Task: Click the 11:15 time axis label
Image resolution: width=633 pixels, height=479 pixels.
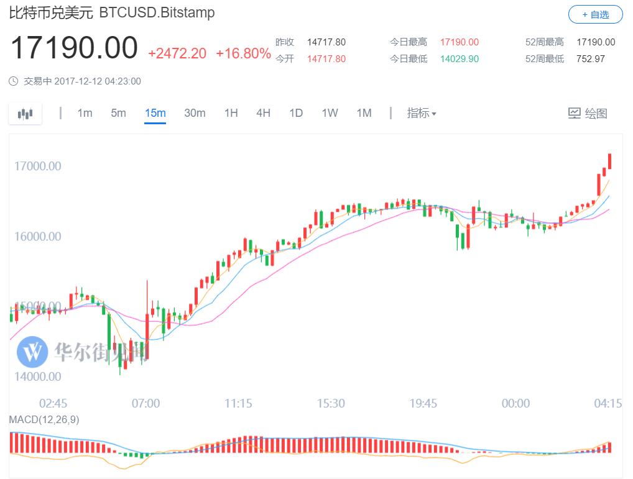Action: pos(238,403)
